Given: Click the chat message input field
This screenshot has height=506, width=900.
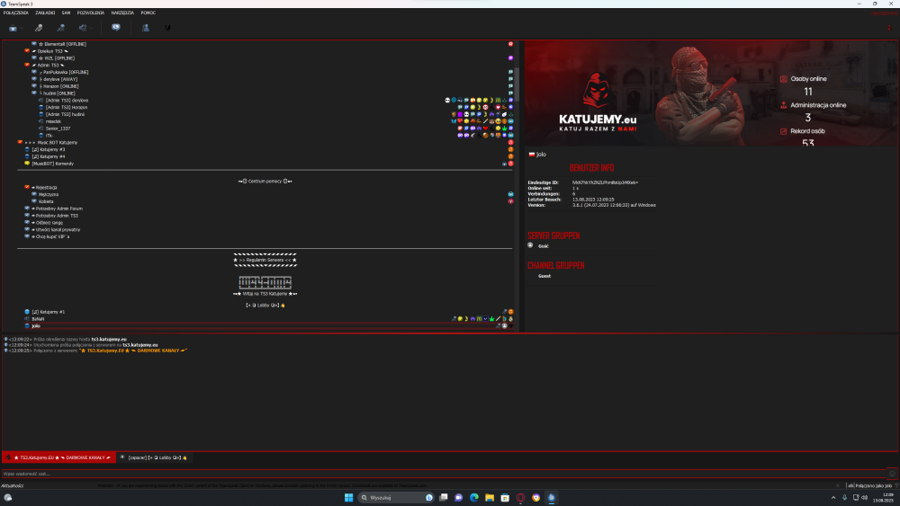Looking at the screenshot, I should point(444,474).
